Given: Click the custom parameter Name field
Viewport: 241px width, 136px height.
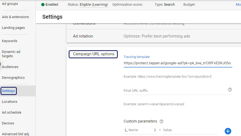Looking at the screenshot, I should tap(141, 130).
